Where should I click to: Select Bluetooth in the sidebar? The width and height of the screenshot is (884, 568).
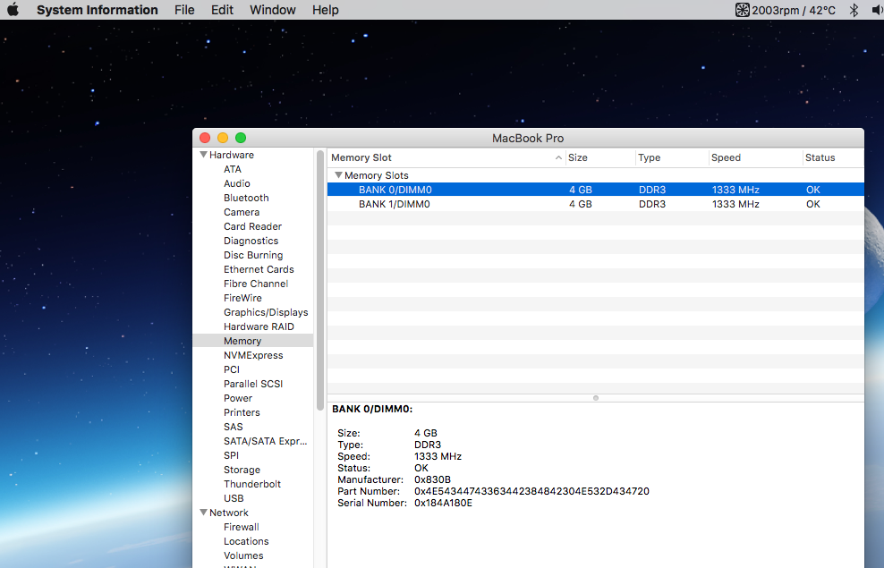[246, 198]
